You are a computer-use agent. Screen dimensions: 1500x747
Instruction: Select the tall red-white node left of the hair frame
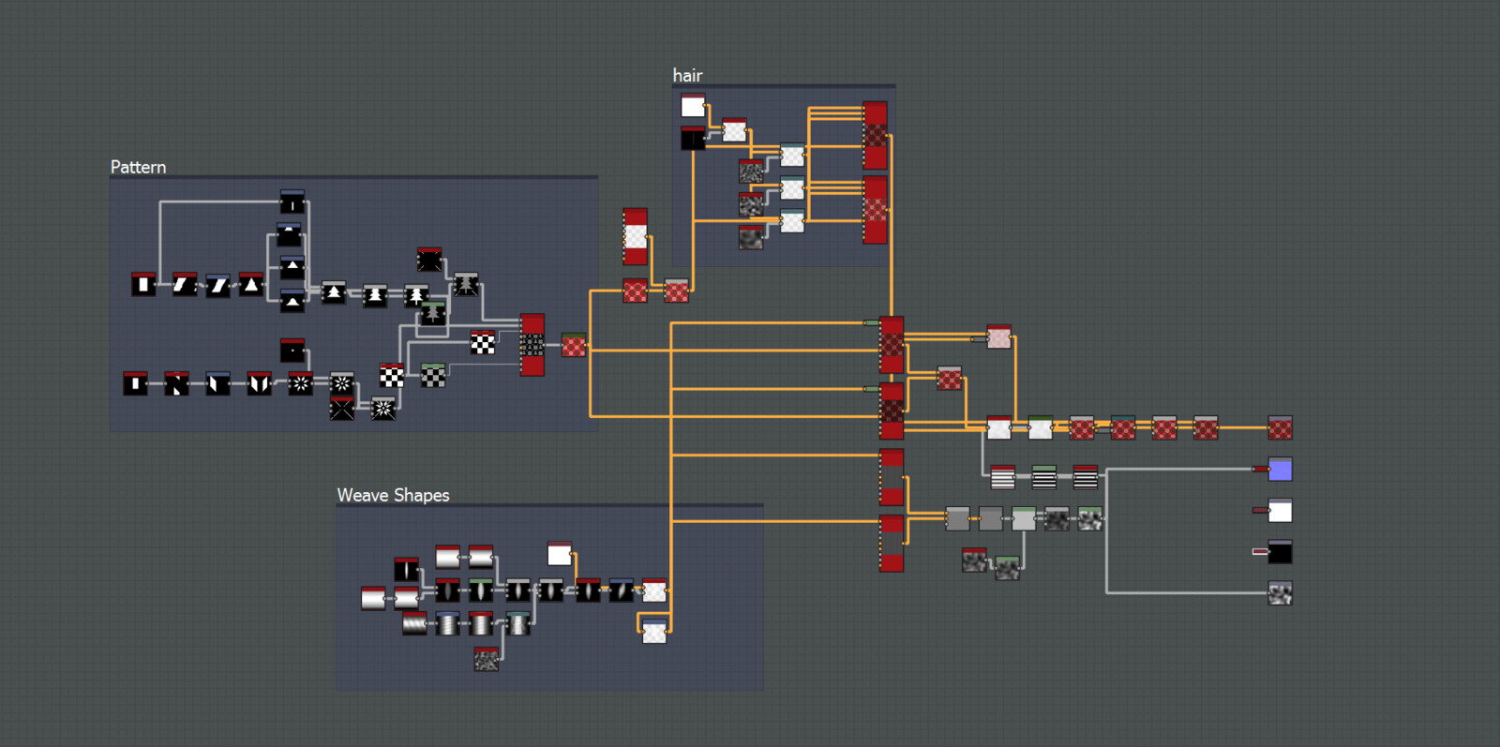coord(635,237)
